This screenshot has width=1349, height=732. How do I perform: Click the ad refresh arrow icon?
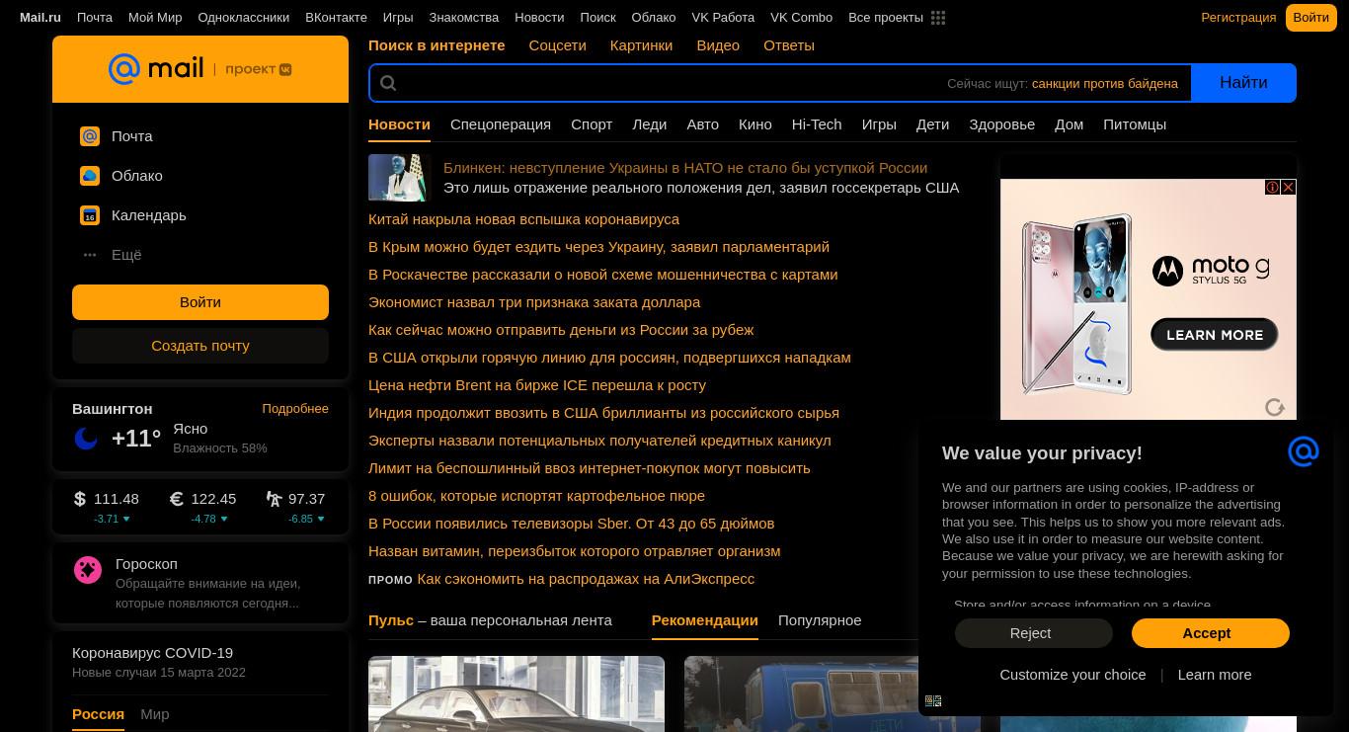pyautogui.click(x=1275, y=407)
